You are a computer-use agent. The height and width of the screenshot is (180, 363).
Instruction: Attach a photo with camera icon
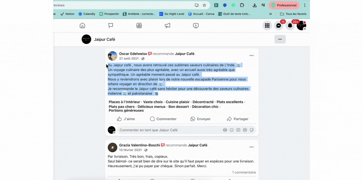[x=238, y=130]
